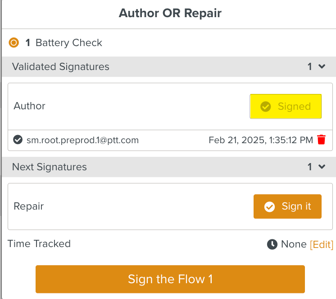The image size is (336, 299).
Task: Click the Next Signatures section header
Action: (x=50, y=167)
